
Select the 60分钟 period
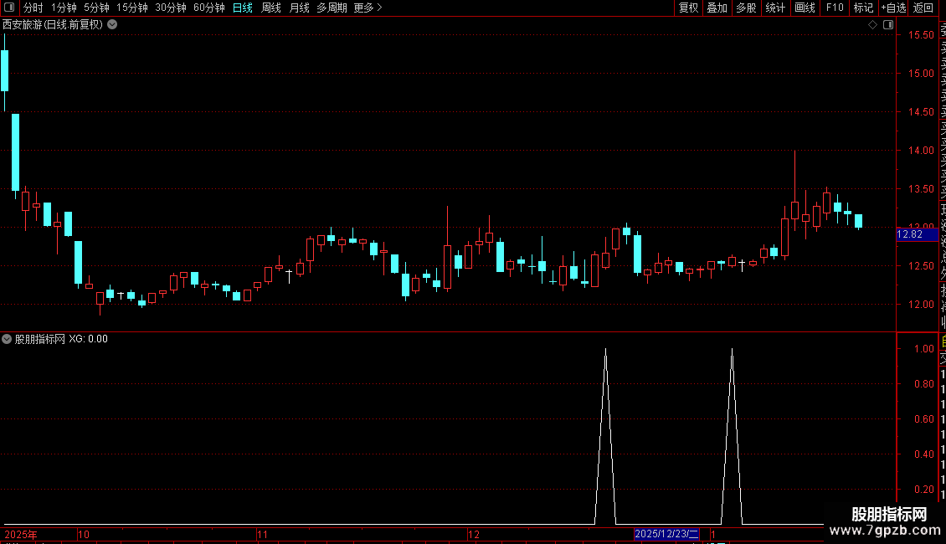pos(208,8)
